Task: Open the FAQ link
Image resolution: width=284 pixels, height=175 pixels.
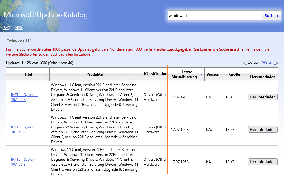Action: [x=7, y=28]
